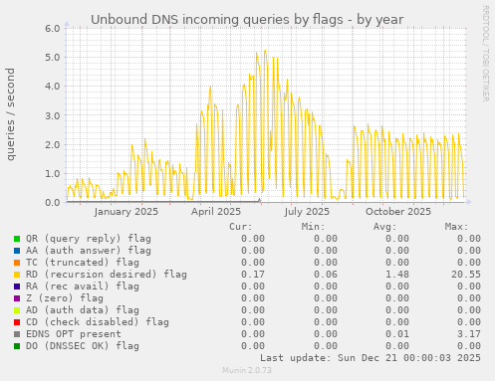The image size is (495, 381).
Task: Click the EDNS OPT maximum value 3.17
Action: 469,334
